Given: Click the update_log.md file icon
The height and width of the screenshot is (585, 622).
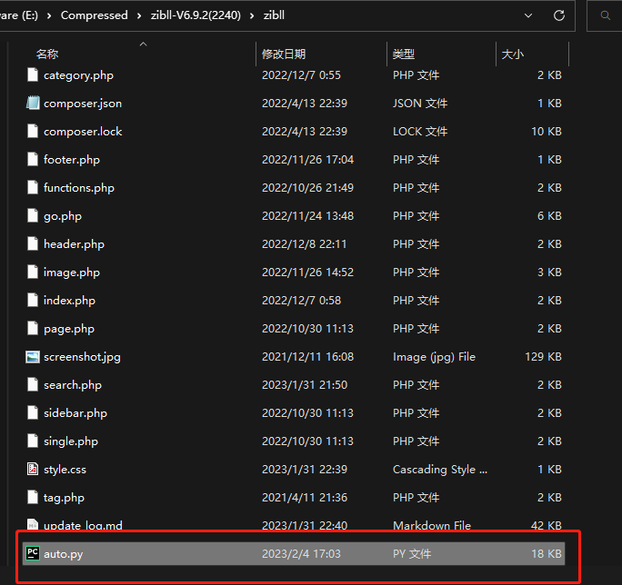Looking at the screenshot, I should click(33, 525).
